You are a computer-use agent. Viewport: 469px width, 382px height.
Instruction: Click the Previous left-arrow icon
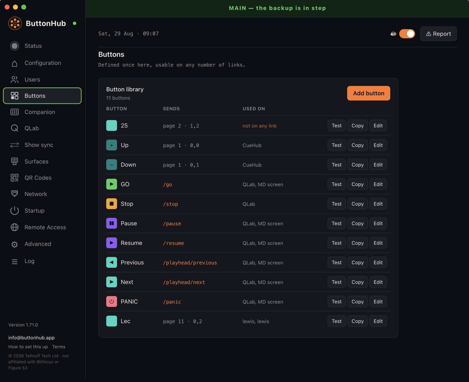(x=112, y=262)
